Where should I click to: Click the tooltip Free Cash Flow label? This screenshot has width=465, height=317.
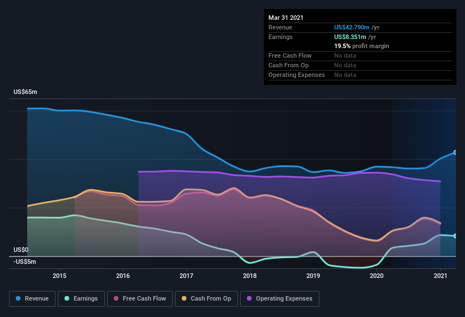click(290, 55)
